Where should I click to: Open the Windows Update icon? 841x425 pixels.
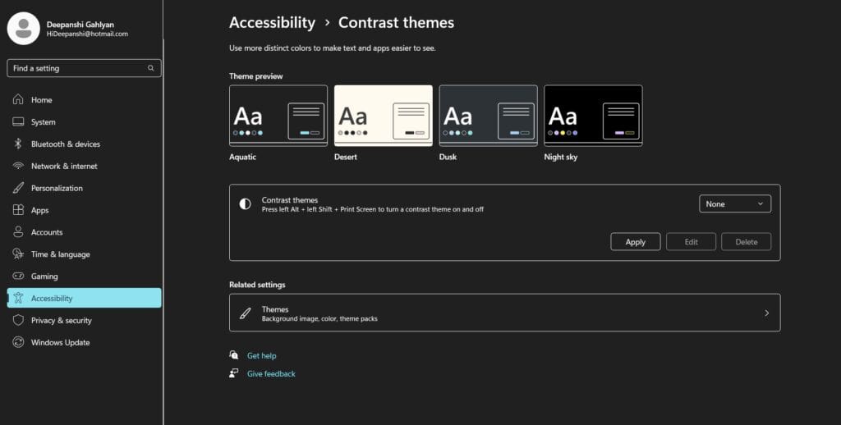pyautogui.click(x=18, y=343)
